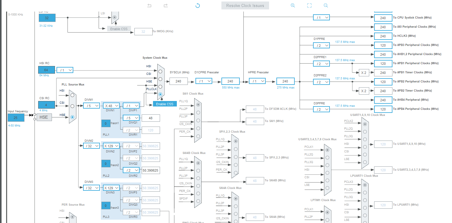This screenshot has width=452, height=223.
Task: Open the DIVN1 multiplier X48 dropdown
Action: pos(111,106)
